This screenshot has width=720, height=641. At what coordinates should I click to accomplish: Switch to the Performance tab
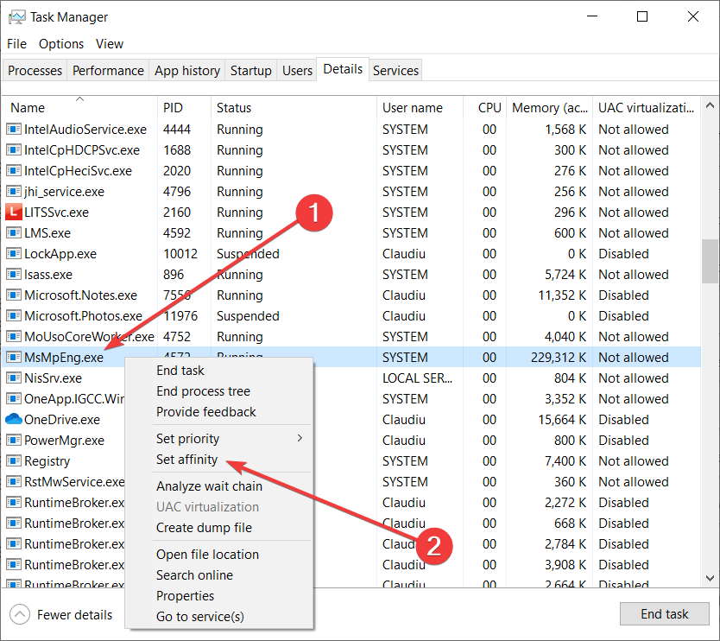(108, 71)
